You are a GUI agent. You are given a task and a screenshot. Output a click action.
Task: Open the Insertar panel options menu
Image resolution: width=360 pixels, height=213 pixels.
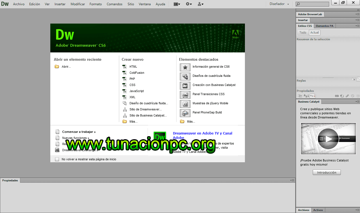tap(357, 20)
